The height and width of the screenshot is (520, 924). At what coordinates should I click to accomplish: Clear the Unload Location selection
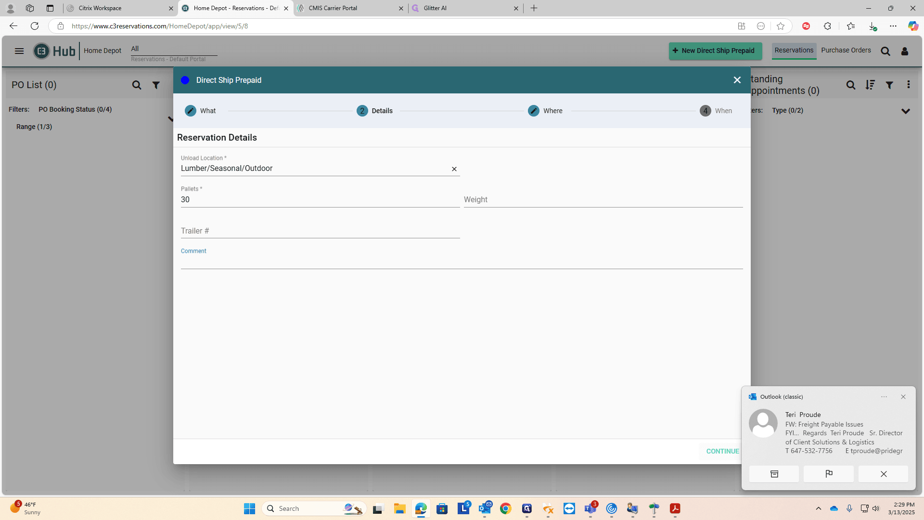click(x=454, y=169)
